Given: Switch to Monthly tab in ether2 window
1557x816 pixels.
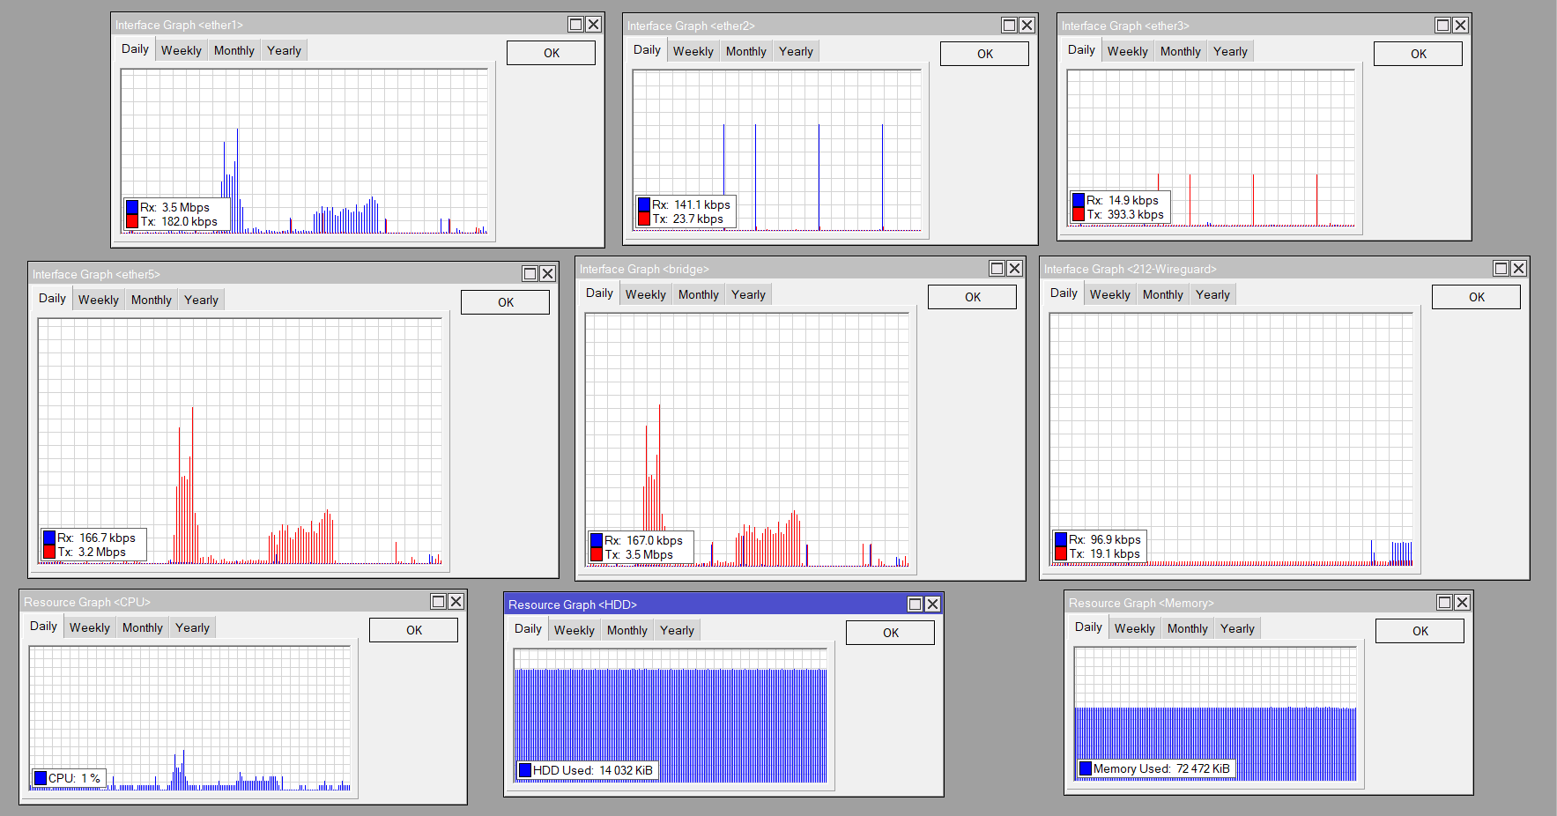Looking at the screenshot, I should 745,51.
